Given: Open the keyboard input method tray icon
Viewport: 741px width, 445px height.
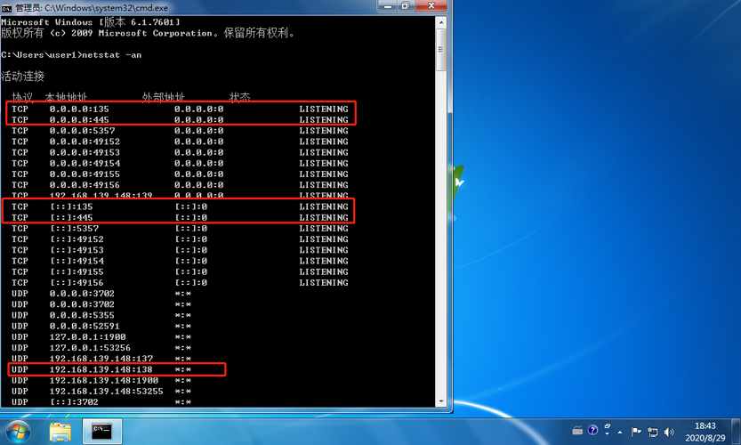Looking at the screenshot, I should tap(577, 431).
